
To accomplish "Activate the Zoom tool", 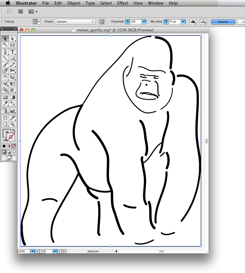I will pos(13,124).
